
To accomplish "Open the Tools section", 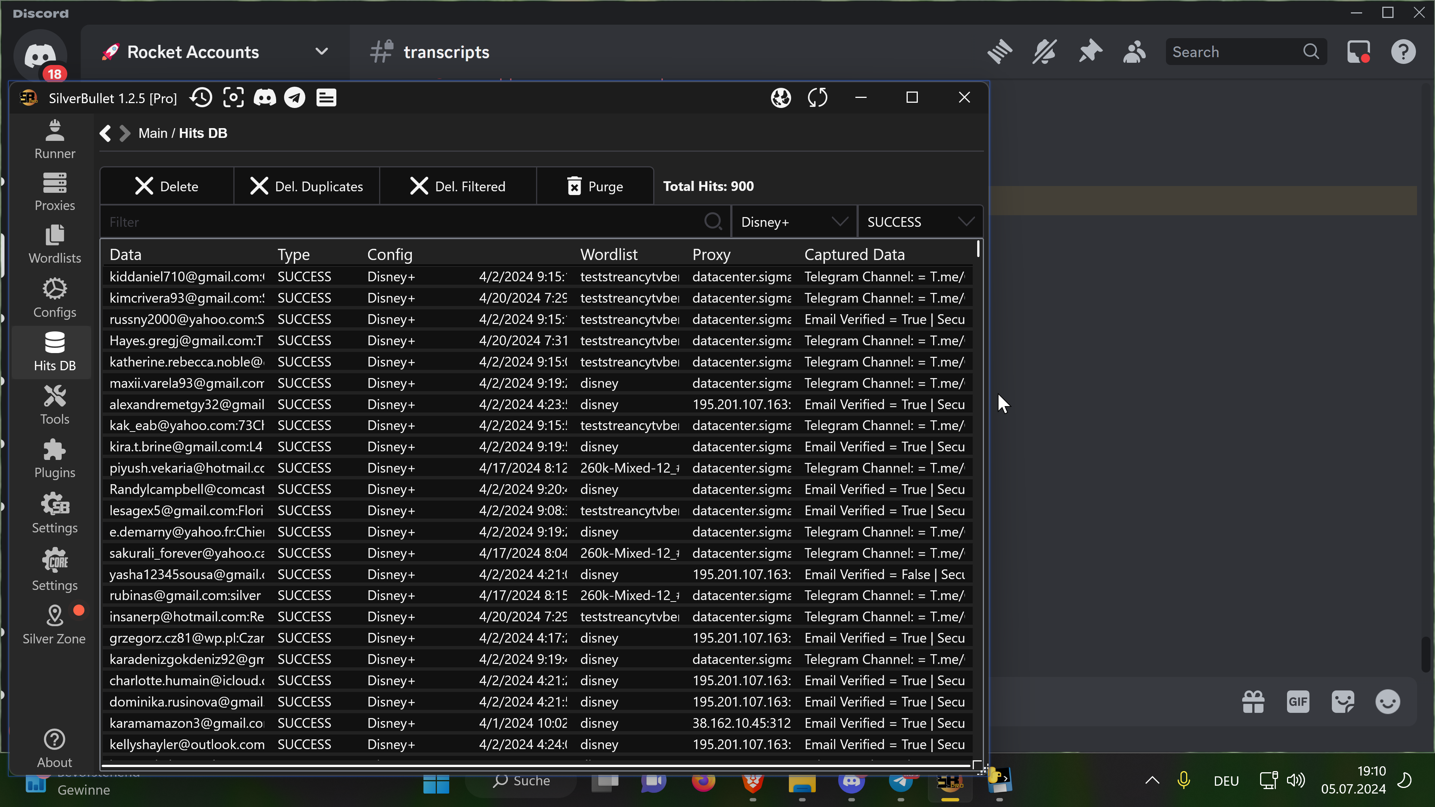I will point(55,405).
